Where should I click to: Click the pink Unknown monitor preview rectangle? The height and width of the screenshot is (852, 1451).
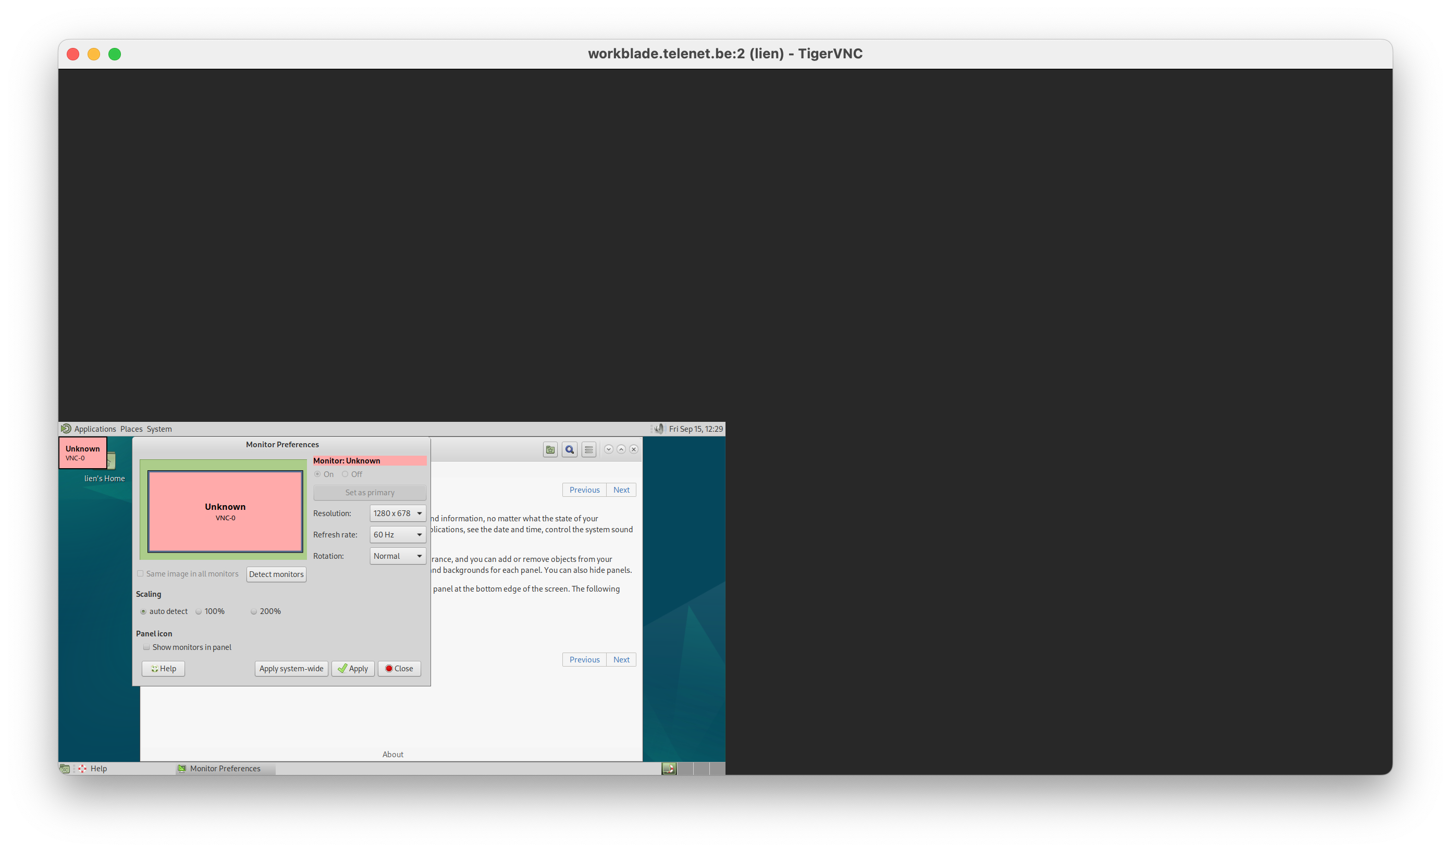225,511
